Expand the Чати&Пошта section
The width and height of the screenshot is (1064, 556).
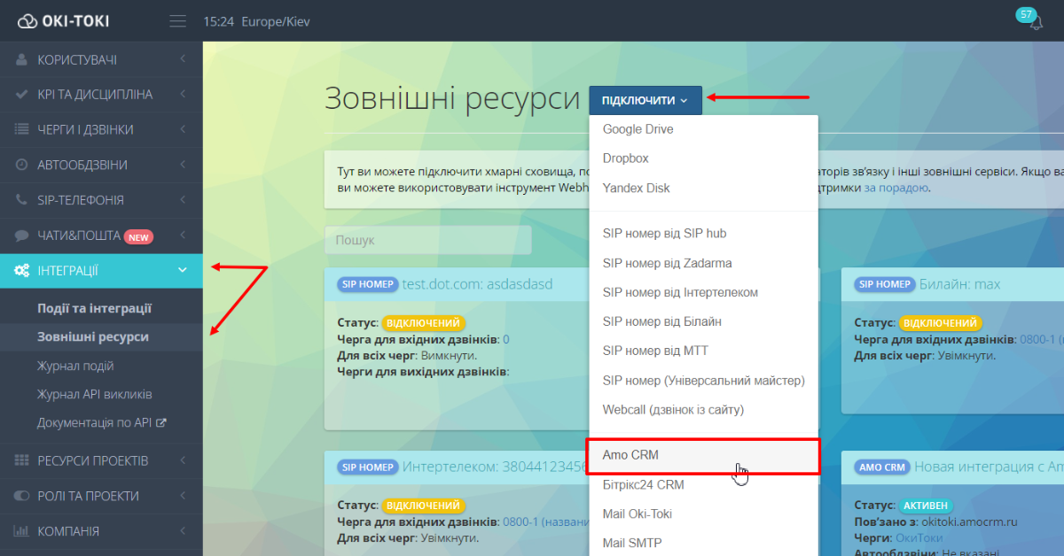pos(101,236)
